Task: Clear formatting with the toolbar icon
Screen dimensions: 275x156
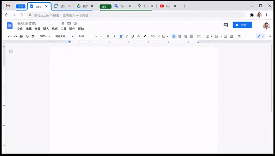Action: 239,36
